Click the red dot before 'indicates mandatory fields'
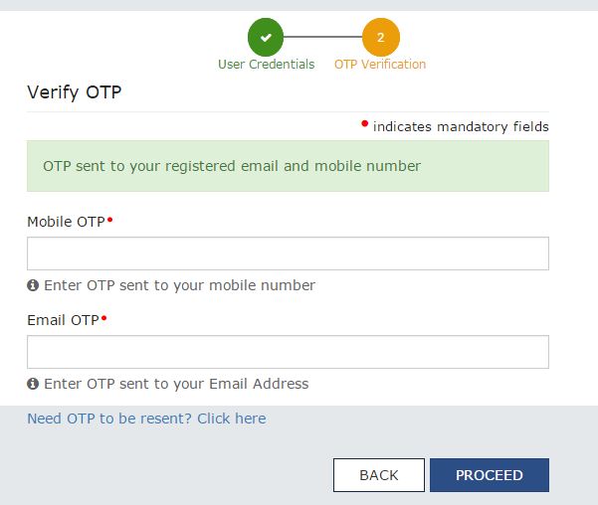Screen dimensions: 598x505 tap(364, 123)
